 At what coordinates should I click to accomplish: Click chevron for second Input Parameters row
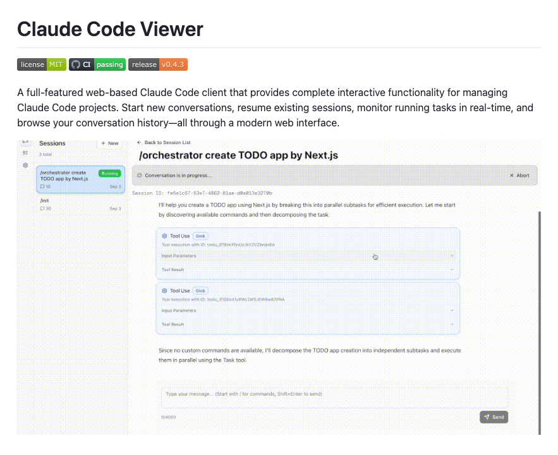[452, 310]
